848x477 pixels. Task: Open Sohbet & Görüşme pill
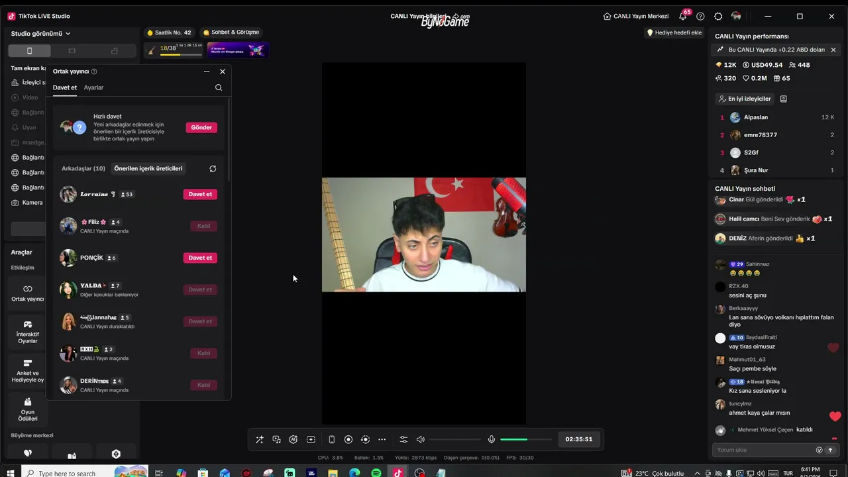231,32
